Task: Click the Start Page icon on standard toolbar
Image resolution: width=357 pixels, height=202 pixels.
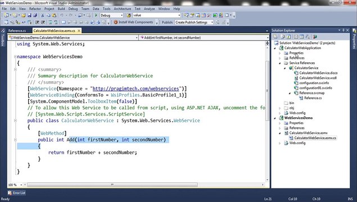Action: point(215,15)
